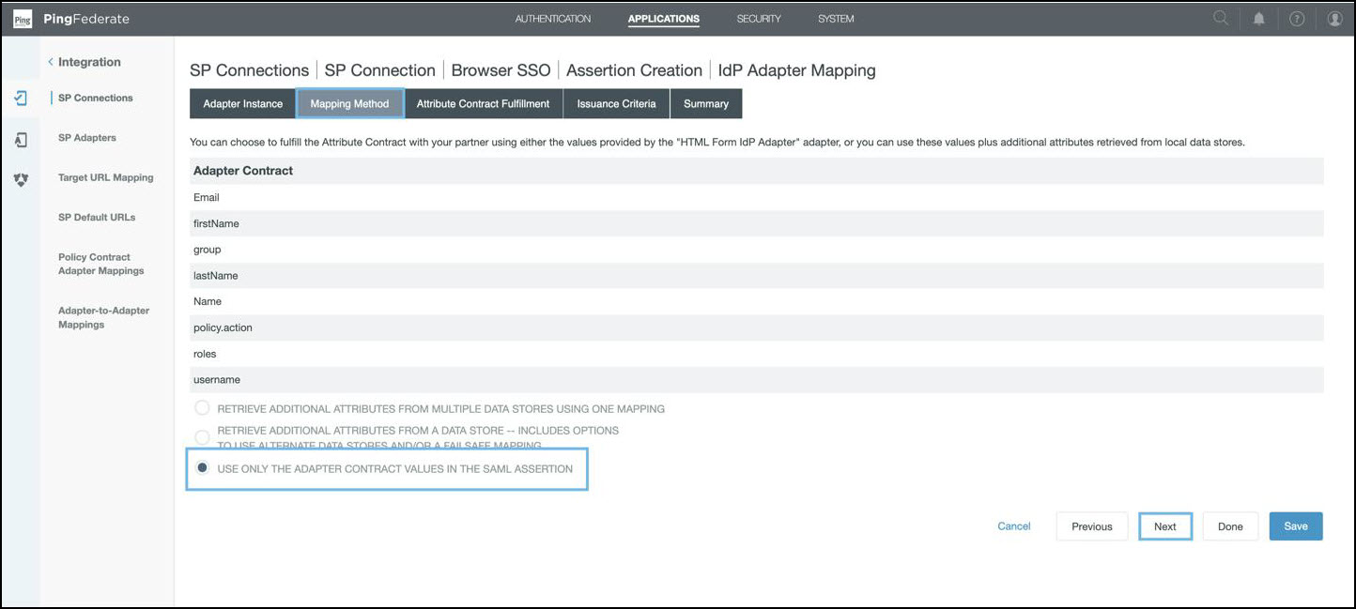Collapse the Integration menu back chevron

(51, 62)
